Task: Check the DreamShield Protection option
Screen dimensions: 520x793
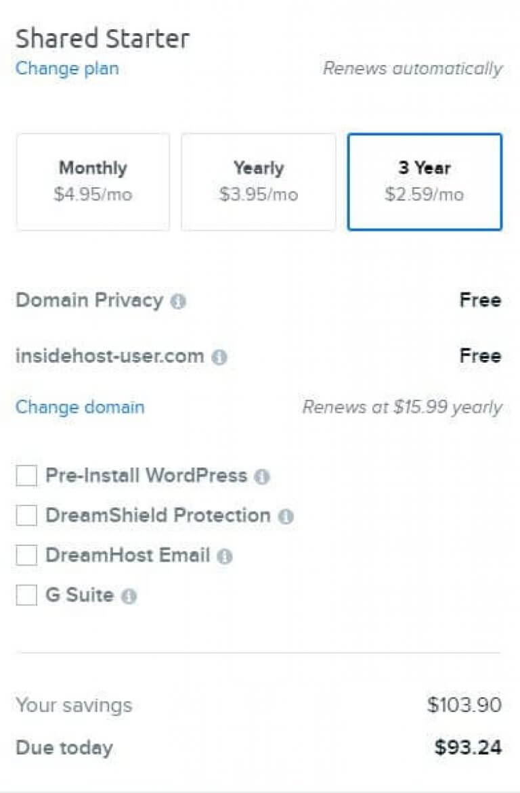Action: click(26, 516)
